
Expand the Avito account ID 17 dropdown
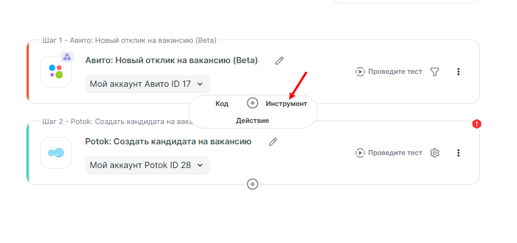click(148, 84)
